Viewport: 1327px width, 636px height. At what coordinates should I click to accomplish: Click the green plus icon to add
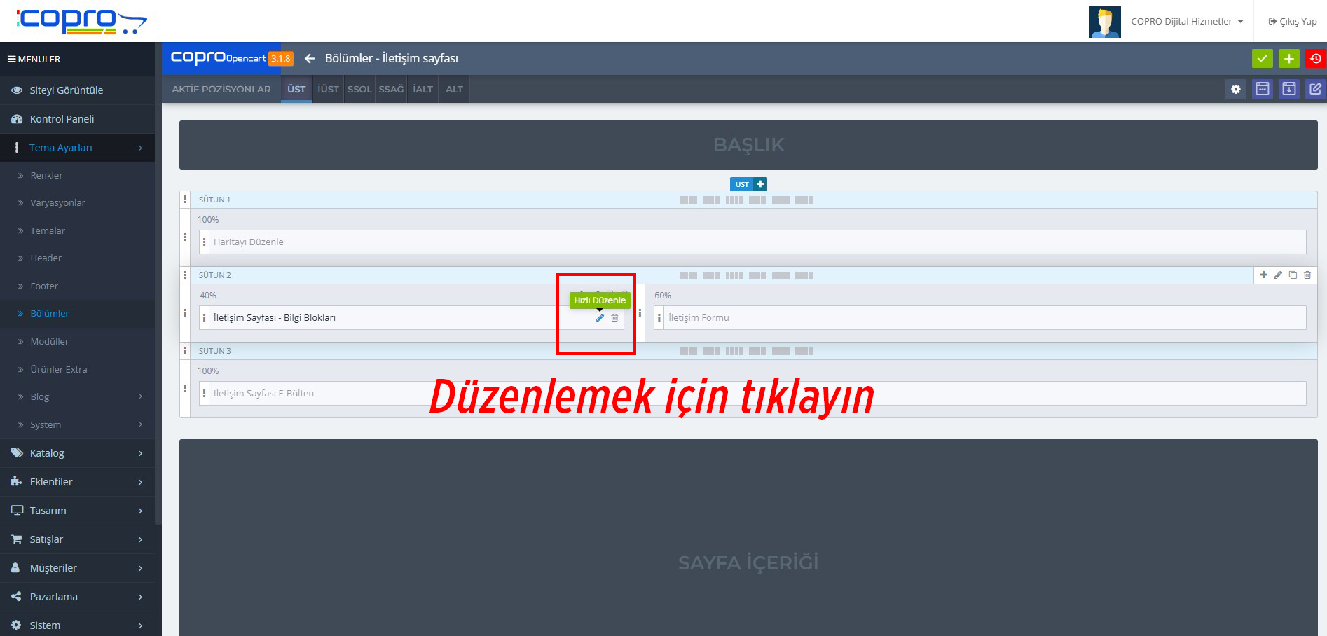(1288, 59)
